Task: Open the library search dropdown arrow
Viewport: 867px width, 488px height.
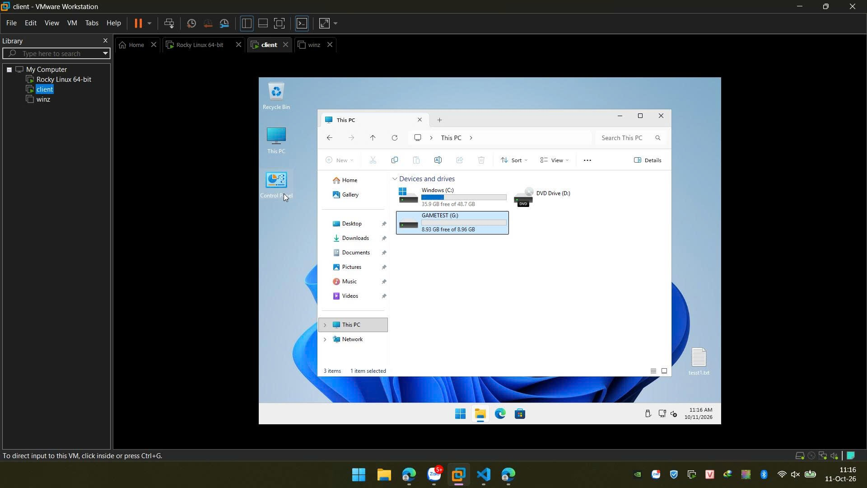Action: (x=105, y=53)
